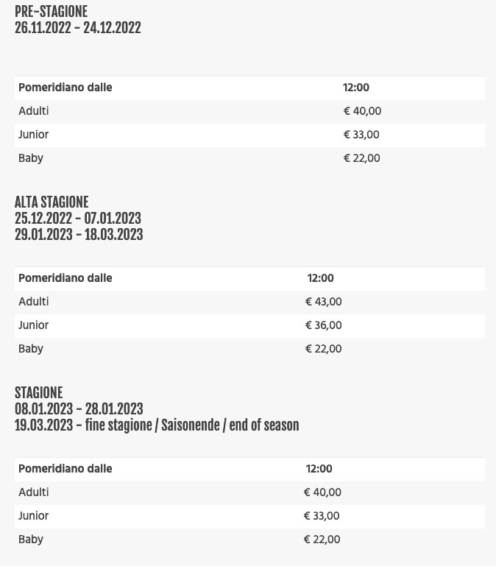
Task: Select the Baby price € 22,00 under PRE-STAGIONE
Action: (361, 158)
